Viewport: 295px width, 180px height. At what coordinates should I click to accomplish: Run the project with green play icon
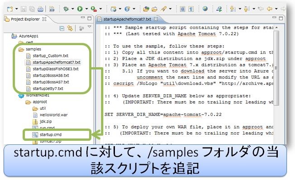point(80,9)
